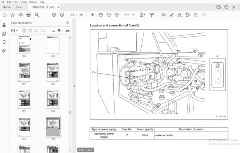The image size is (240, 153).
Task: Collapse the navigation pane with left arrow
Action: (x=75, y=86)
